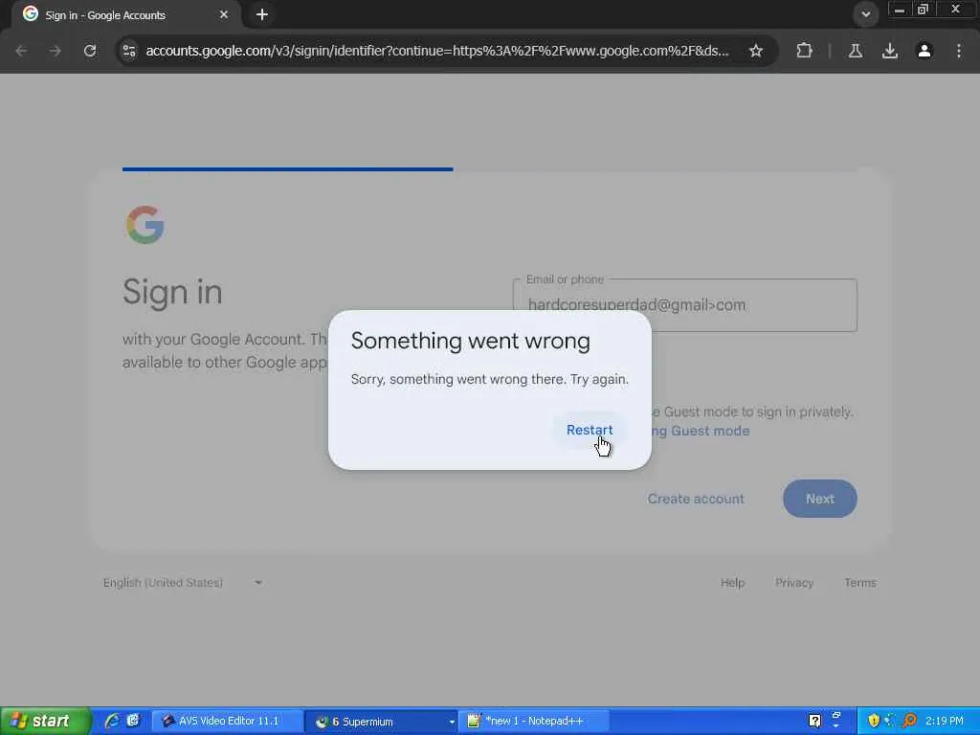Expand the Supermium taskbar group arrow
980x735 pixels.
(452, 722)
